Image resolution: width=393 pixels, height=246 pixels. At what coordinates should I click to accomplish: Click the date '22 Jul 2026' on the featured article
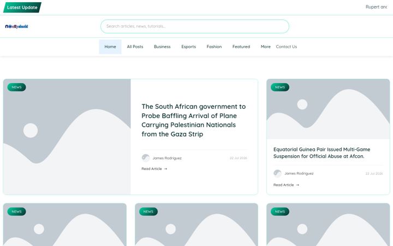tap(239, 158)
